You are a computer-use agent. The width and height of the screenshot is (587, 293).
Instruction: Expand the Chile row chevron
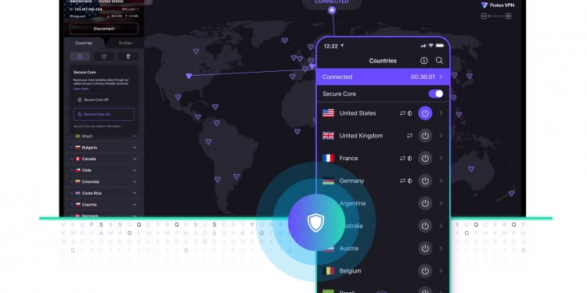(x=135, y=170)
